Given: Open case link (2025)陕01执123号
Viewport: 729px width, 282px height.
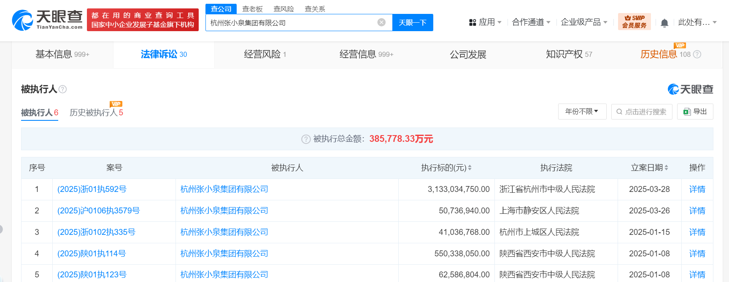Looking at the screenshot, I should 92,275.
